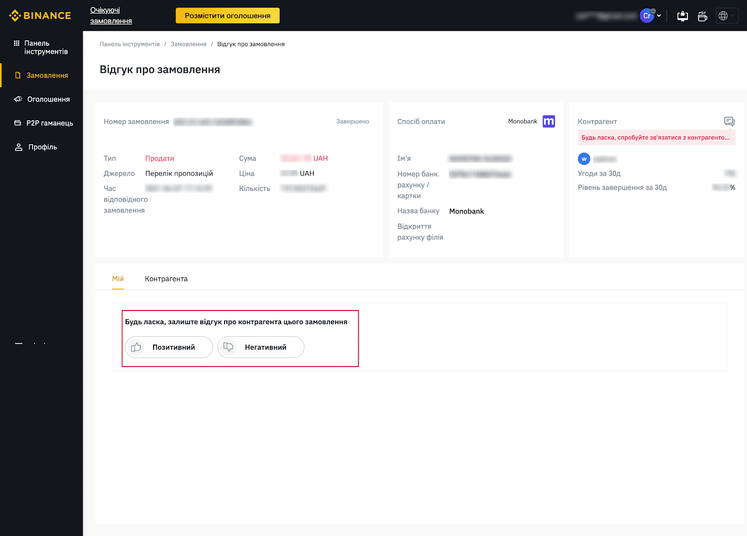The width and height of the screenshot is (747, 536).
Task: Click the Продати type value
Action: [x=160, y=158]
